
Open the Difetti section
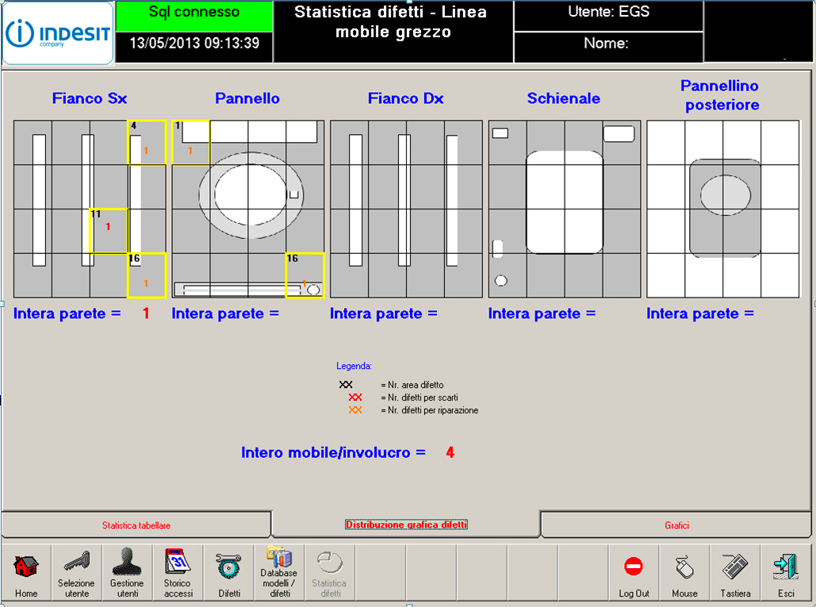pyautogui.click(x=229, y=573)
